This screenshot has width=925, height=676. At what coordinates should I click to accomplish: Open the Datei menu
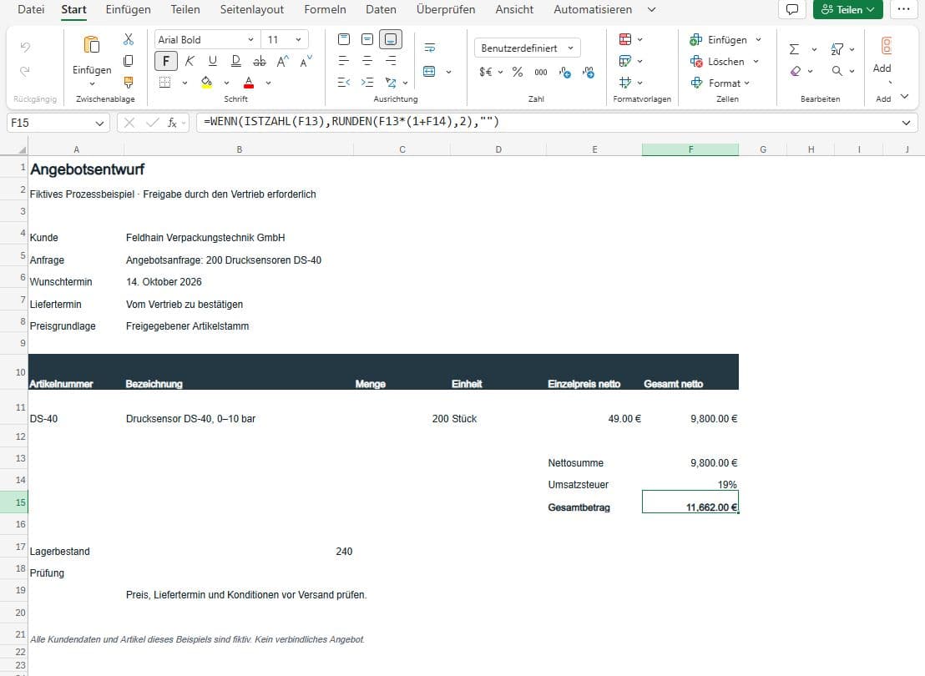click(x=31, y=9)
